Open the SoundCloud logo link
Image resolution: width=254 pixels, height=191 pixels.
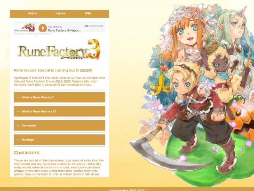tap(94, 26)
